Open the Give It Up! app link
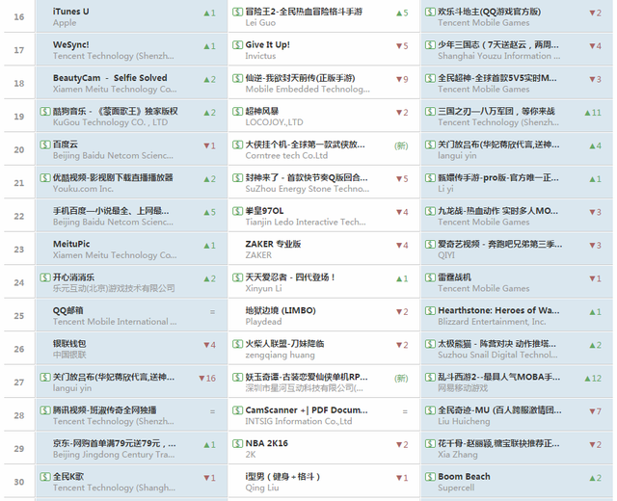 coord(268,45)
